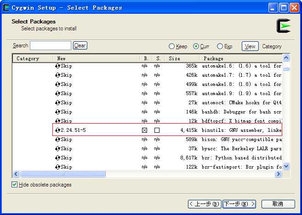The image size is (302, 215).
Task: Toggle Hide obsolete packages checkbox
Action: pos(14,185)
